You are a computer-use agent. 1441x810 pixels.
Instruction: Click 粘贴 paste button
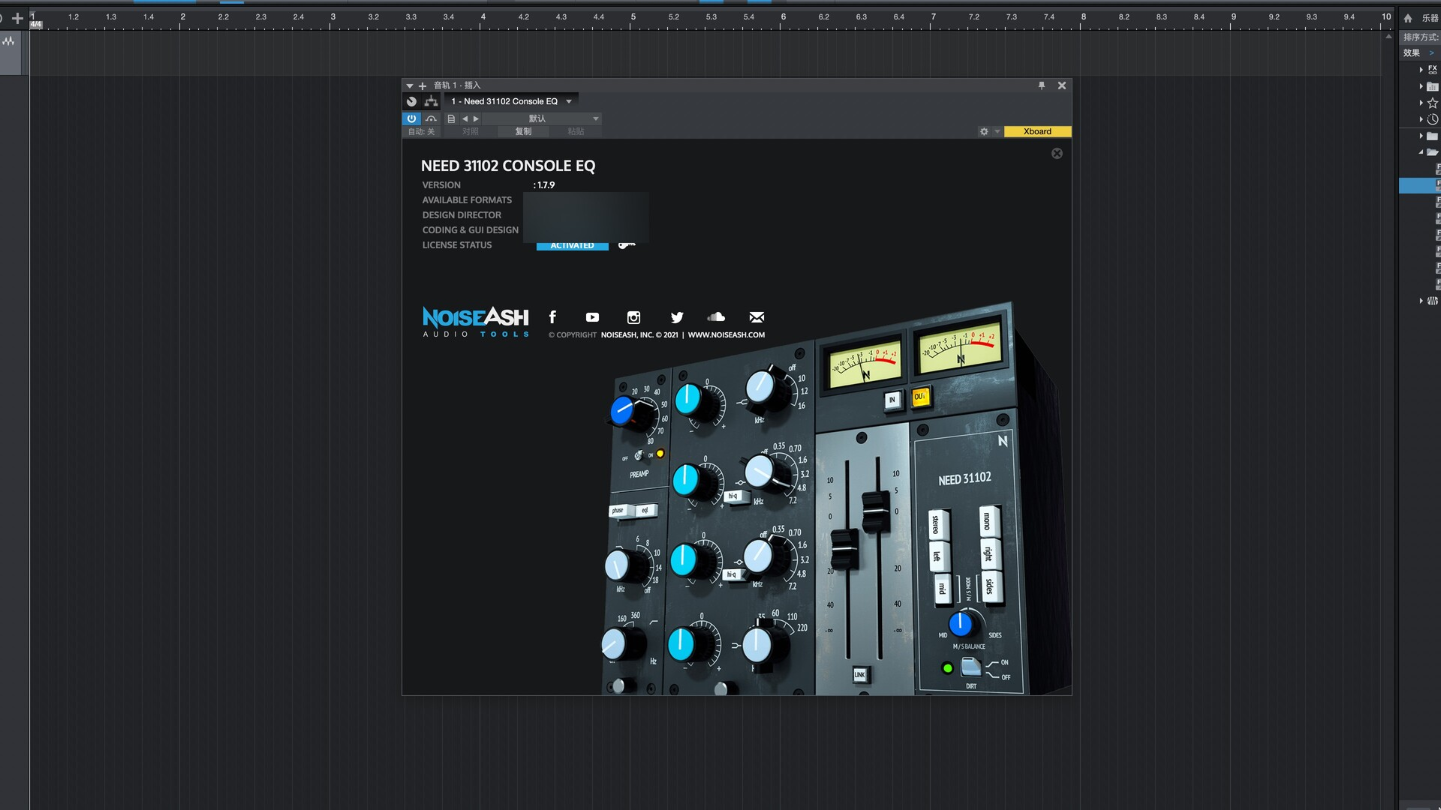(576, 131)
